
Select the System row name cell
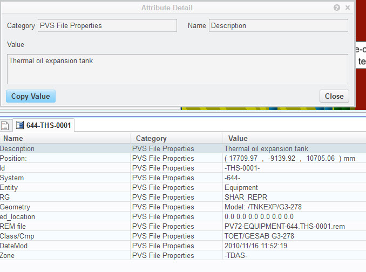65,178
